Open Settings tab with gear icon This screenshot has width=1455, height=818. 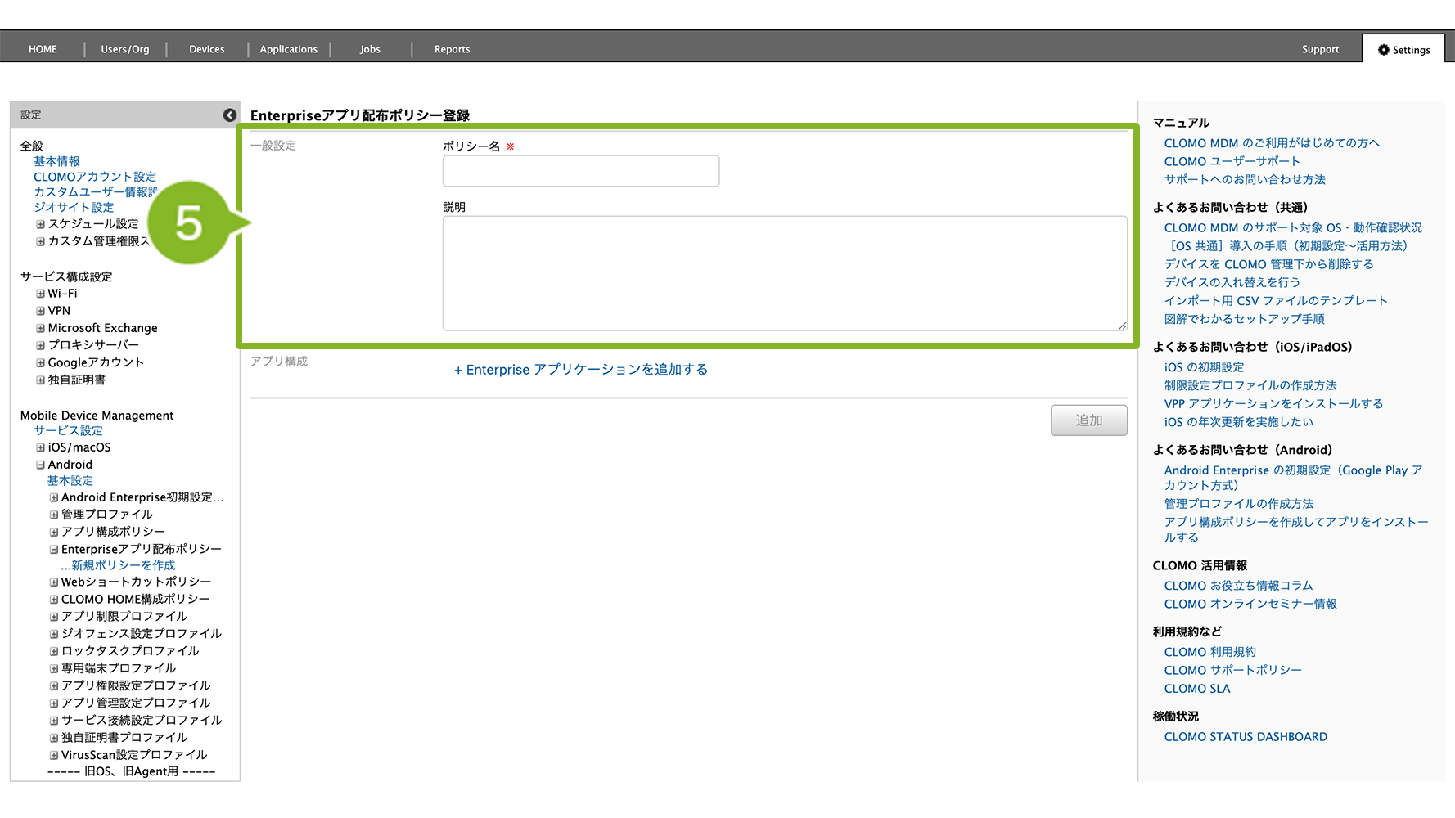(1403, 50)
